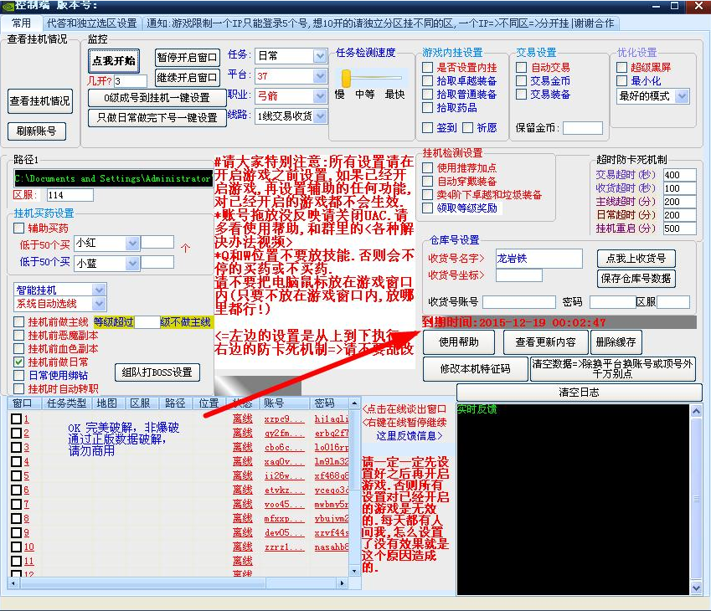This screenshot has width=711, height=611.
Task: Open the 职业 dropdown showing 弓箭
Action: (x=319, y=96)
